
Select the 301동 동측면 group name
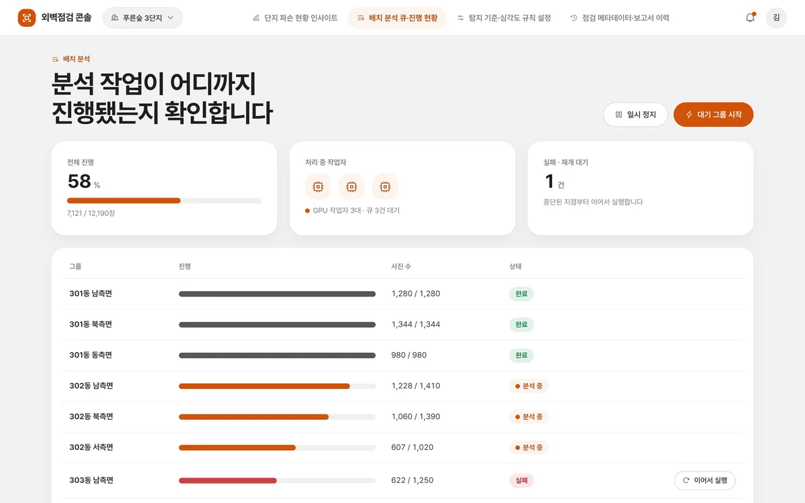pyautogui.click(x=91, y=355)
